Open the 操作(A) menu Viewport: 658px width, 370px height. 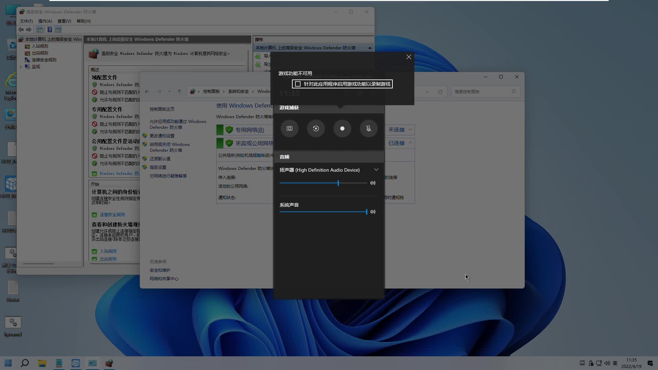tap(45, 21)
